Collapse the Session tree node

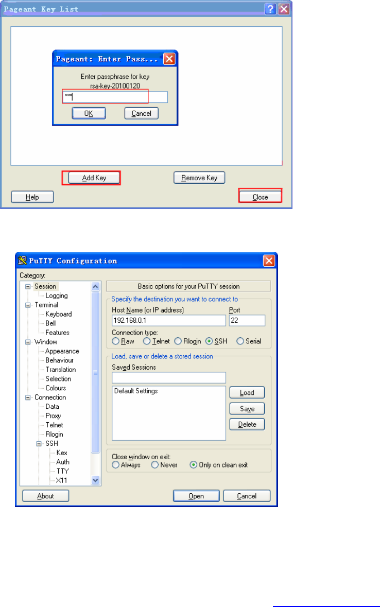[x=28, y=286]
